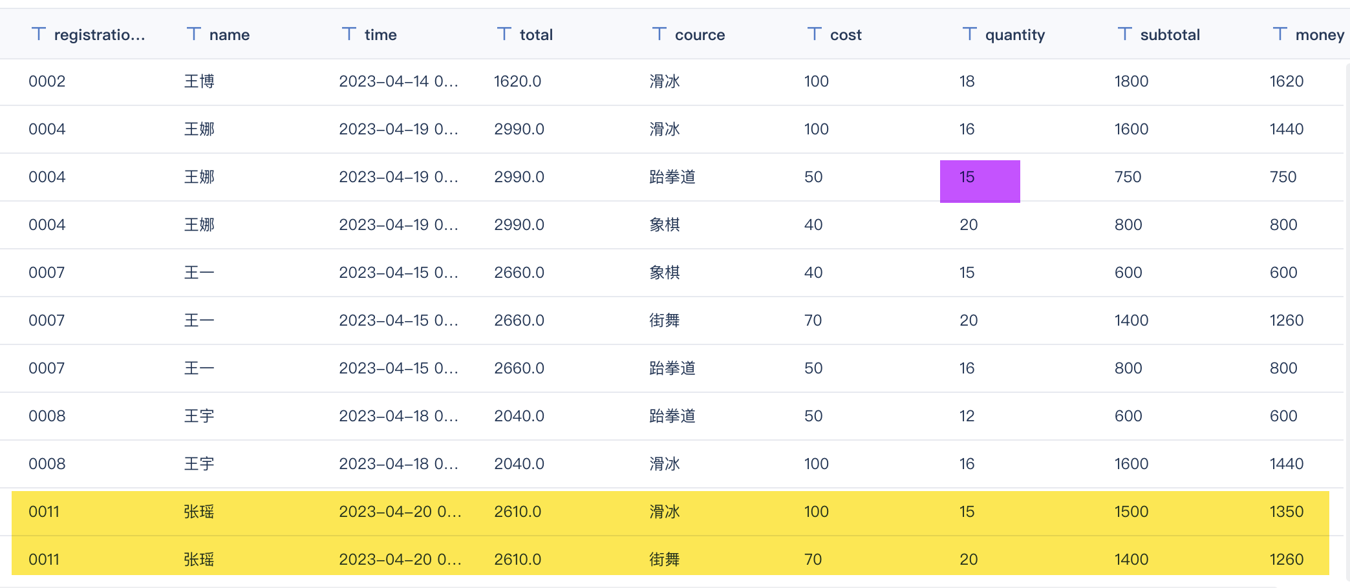Click the text-type icon beside name header

pyautogui.click(x=194, y=34)
